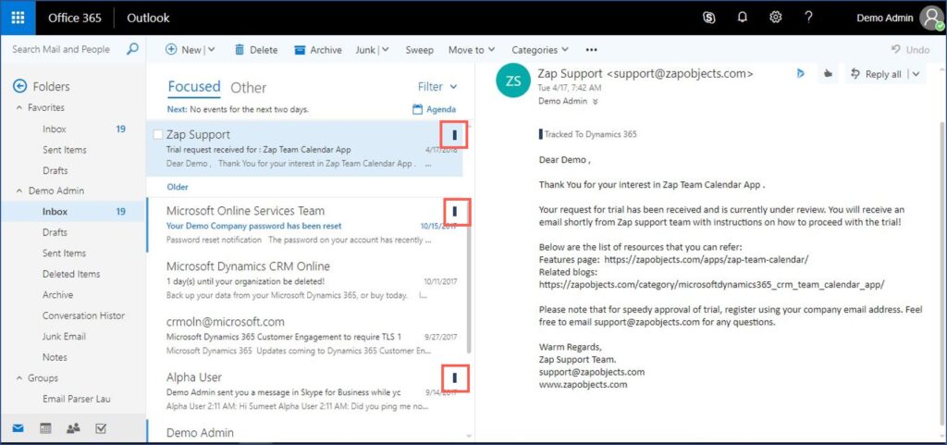Open the People view in the bottom navigation
Screen dimensions: 947x445
[74, 428]
